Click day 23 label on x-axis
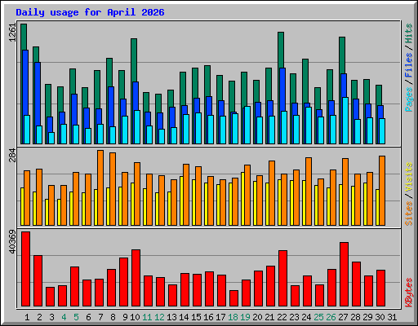The height and width of the screenshot is (326, 418). pyautogui.click(x=294, y=317)
